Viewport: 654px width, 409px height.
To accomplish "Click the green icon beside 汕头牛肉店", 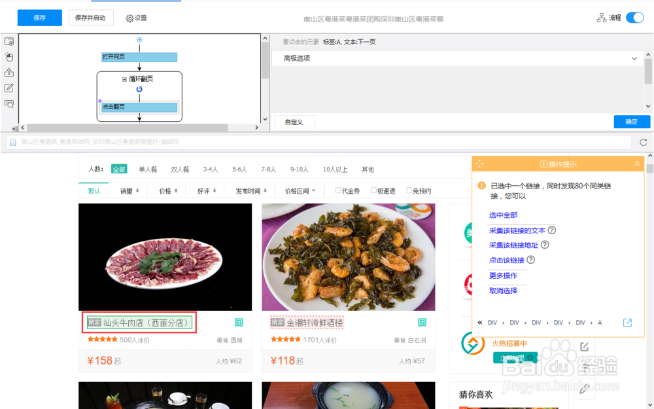I will point(239,322).
